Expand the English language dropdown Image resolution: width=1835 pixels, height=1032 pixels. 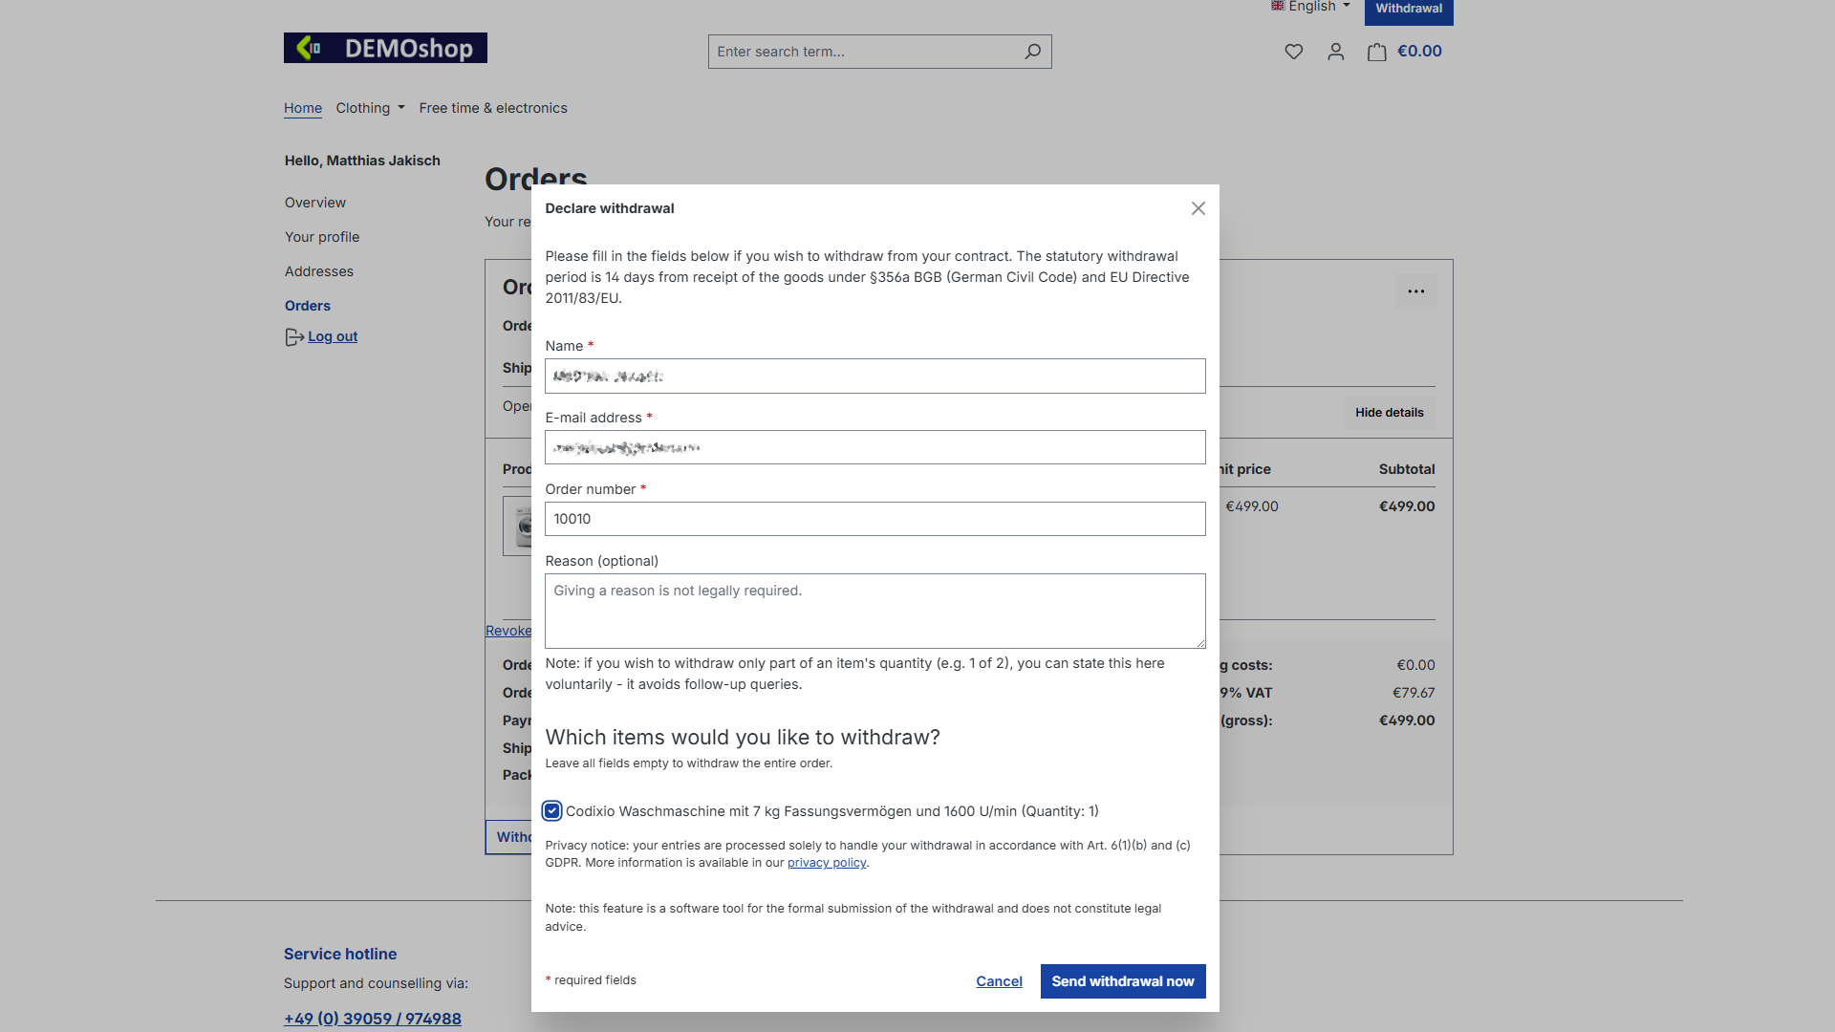click(1310, 7)
